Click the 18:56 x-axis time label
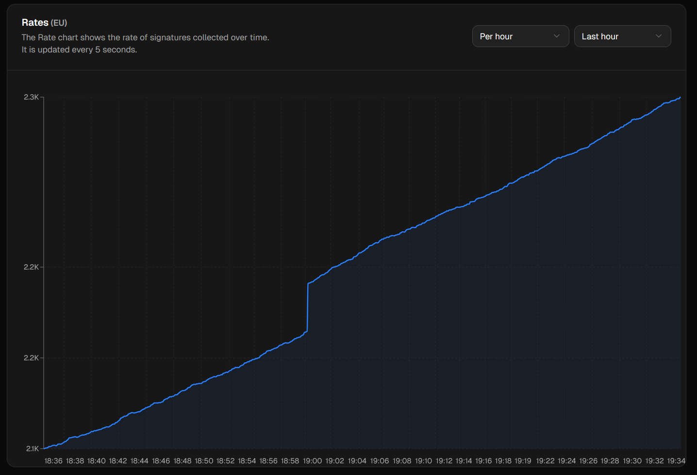697x475 pixels. 268,460
